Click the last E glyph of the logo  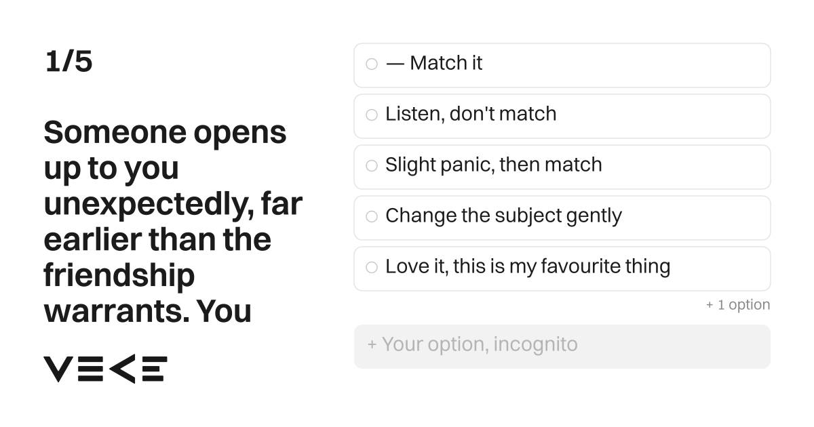[x=153, y=369]
